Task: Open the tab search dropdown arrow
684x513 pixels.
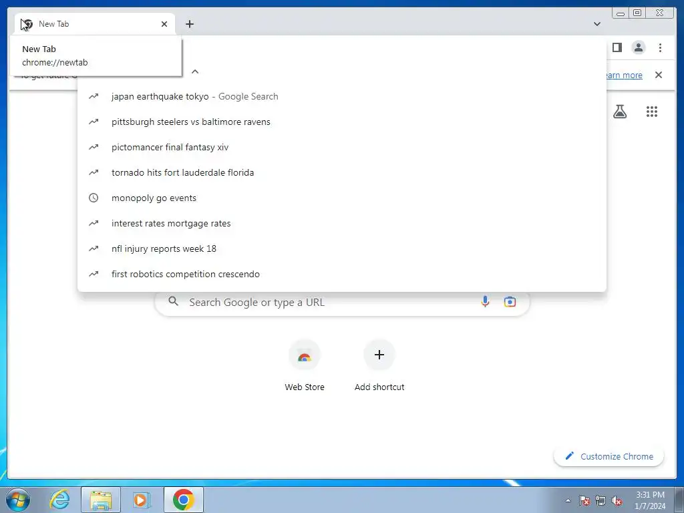Action: coord(596,24)
